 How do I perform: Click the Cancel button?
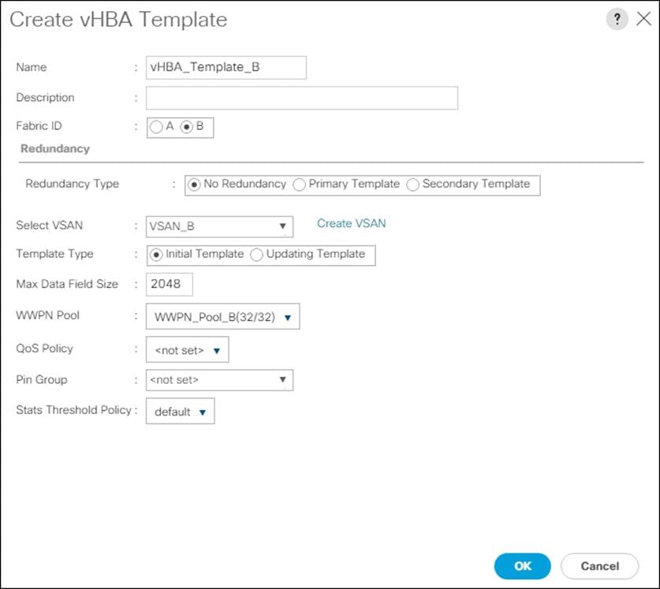tap(599, 565)
